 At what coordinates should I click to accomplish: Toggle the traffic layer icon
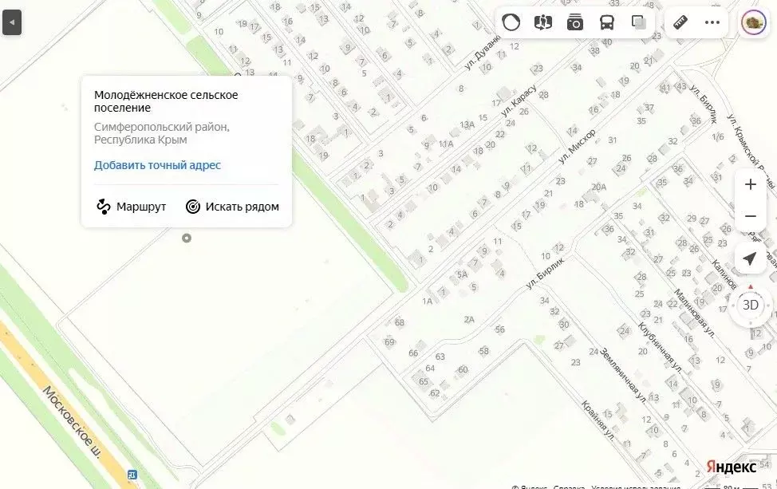(511, 22)
